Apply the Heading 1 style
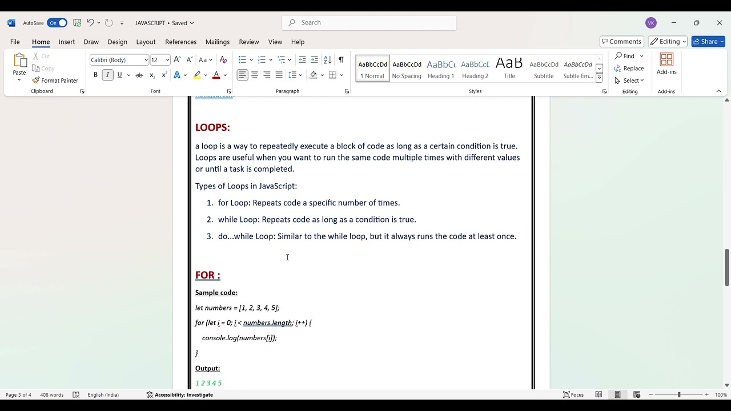 pyautogui.click(x=441, y=68)
